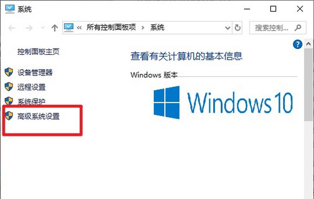The height and width of the screenshot is (199, 314).
Task: Click the search magnifier icon
Action: [x=298, y=28]
